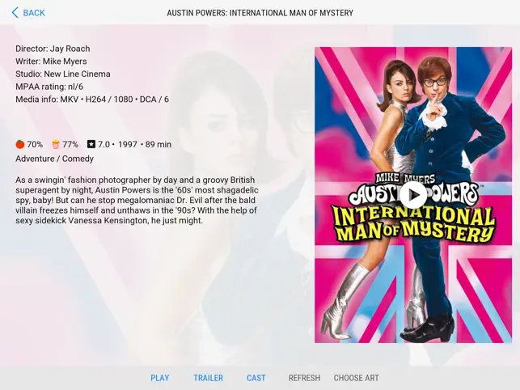This screenshot has height=390, width=520.
Task: Go back using the BACK label
Action: (34, 13)
